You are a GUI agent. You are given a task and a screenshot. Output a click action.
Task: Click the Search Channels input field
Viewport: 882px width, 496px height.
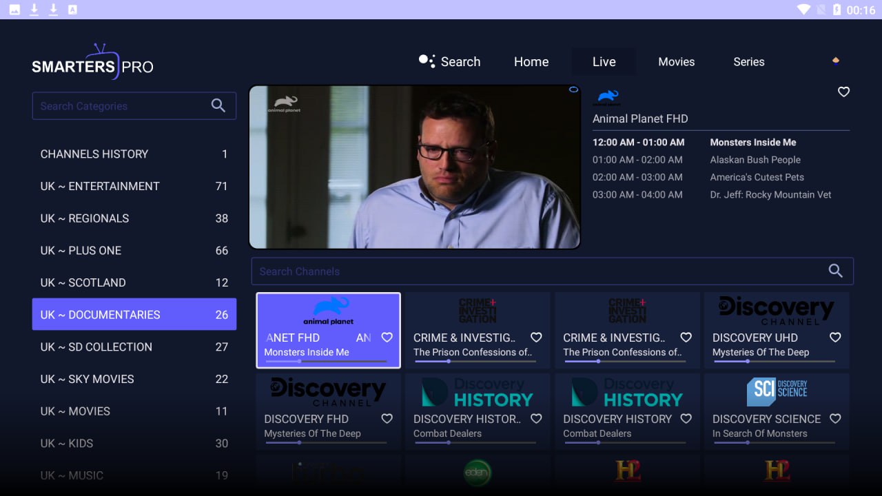click(537, 271)
